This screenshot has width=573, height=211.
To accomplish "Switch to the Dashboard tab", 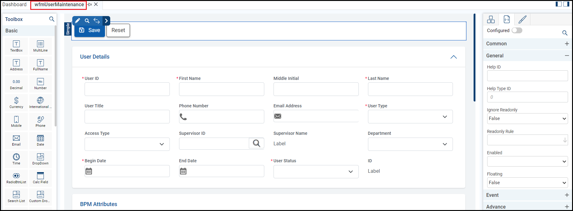I will tap(15, 5).
